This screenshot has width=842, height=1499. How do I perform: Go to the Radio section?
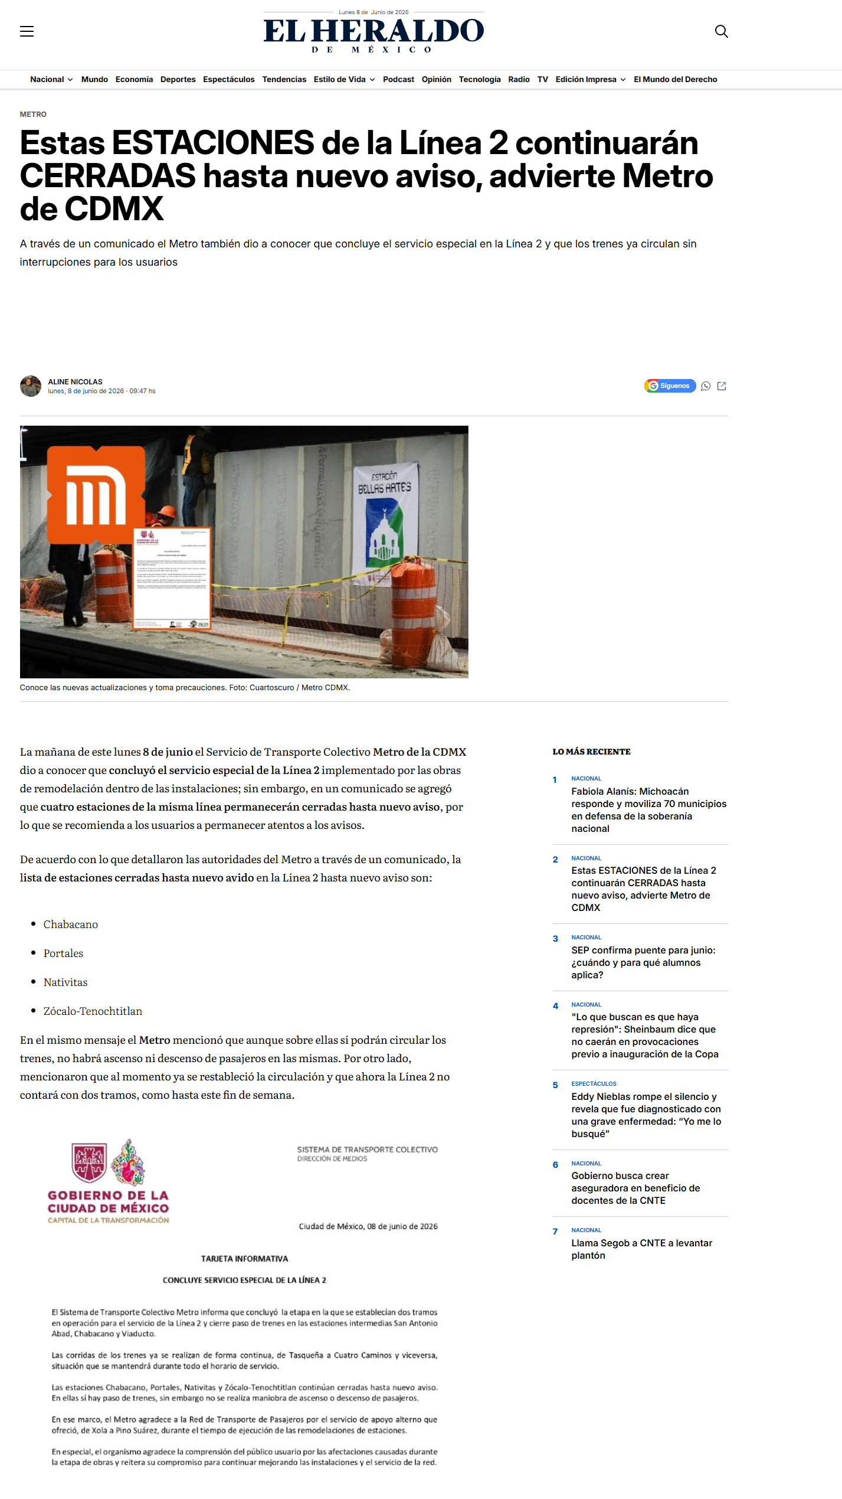519,79
